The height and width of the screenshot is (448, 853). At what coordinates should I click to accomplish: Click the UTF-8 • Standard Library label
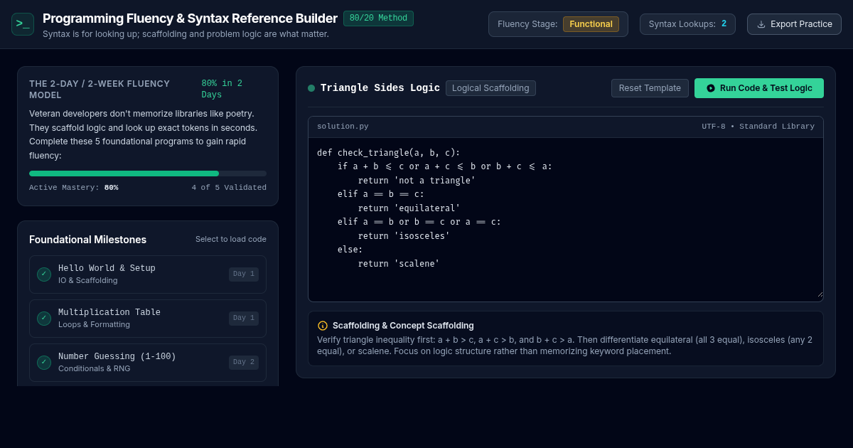point(758,127)
